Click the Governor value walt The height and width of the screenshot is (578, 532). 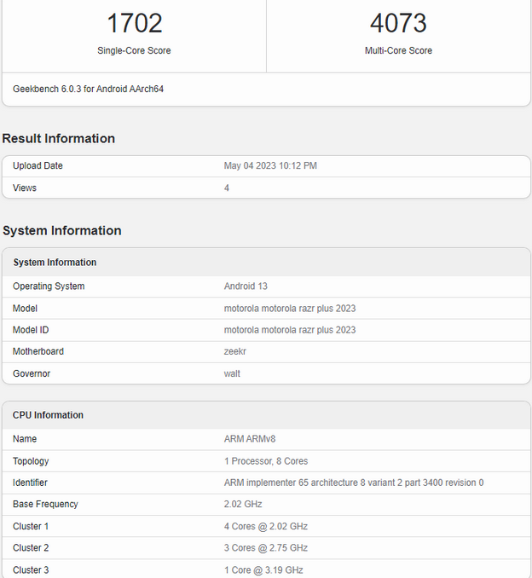click(232, 373)
